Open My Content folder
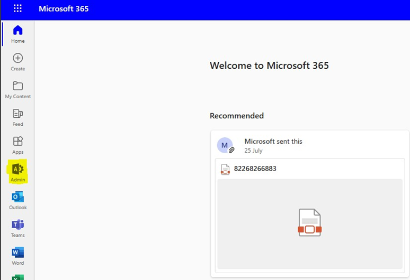Image resolution: width=410 pixels, height=280 pixels. (x=18, y=89)
